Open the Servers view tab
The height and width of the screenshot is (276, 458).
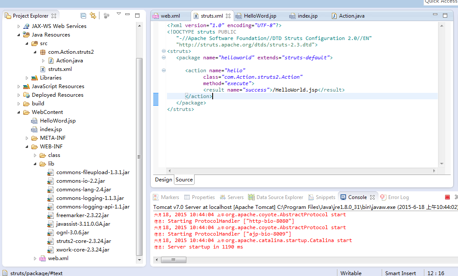point(235,197)
